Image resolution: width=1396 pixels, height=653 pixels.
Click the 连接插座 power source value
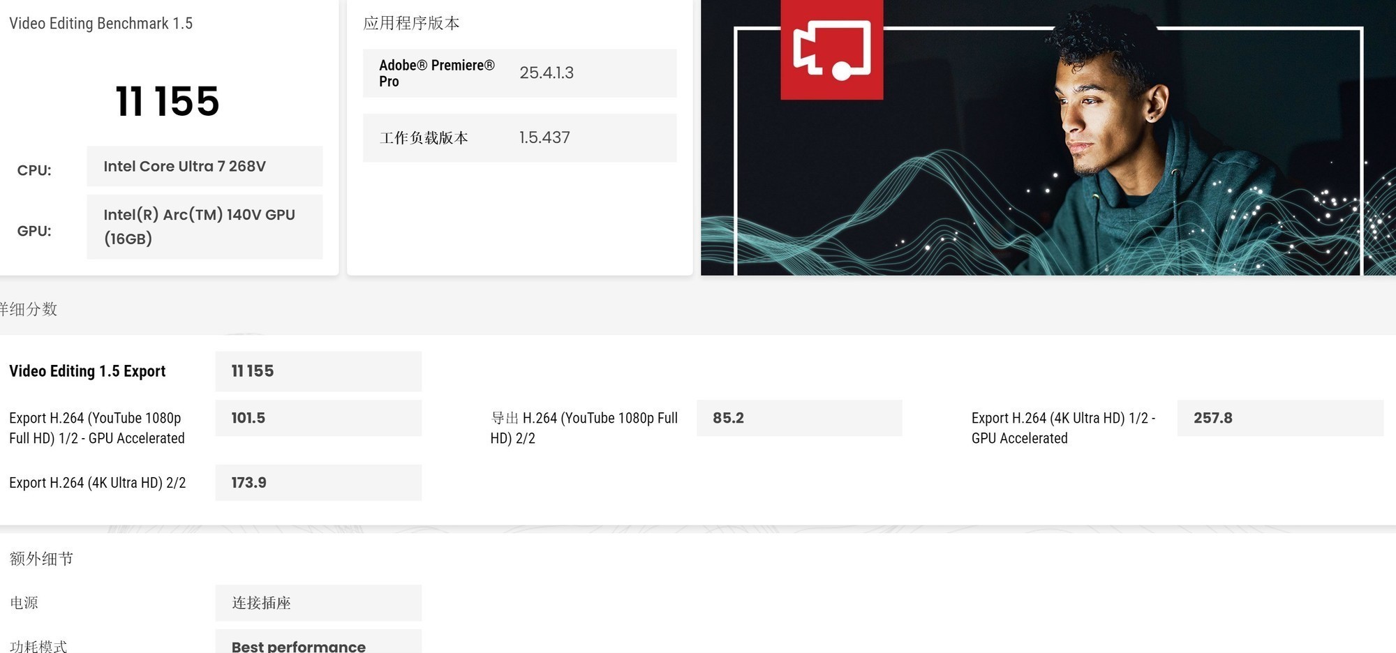pyautogui.click(x=318, y=603)
